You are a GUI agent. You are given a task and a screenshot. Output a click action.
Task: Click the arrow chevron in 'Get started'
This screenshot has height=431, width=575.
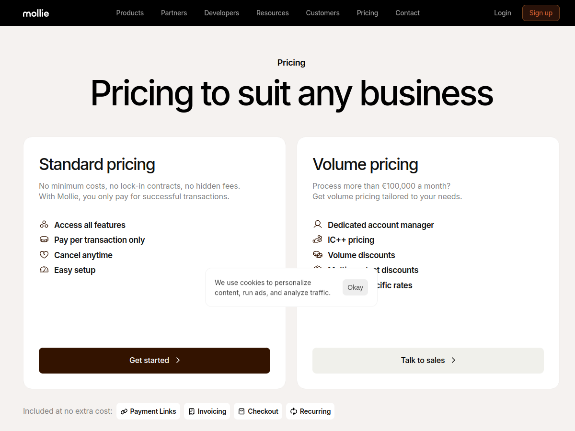point(178,360)
